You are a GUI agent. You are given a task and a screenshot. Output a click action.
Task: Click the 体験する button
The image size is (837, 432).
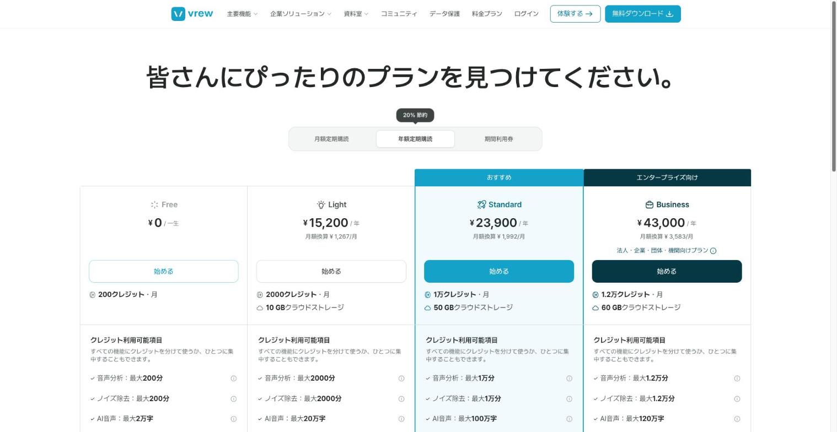pyautogui.click(x=575, y=14)
